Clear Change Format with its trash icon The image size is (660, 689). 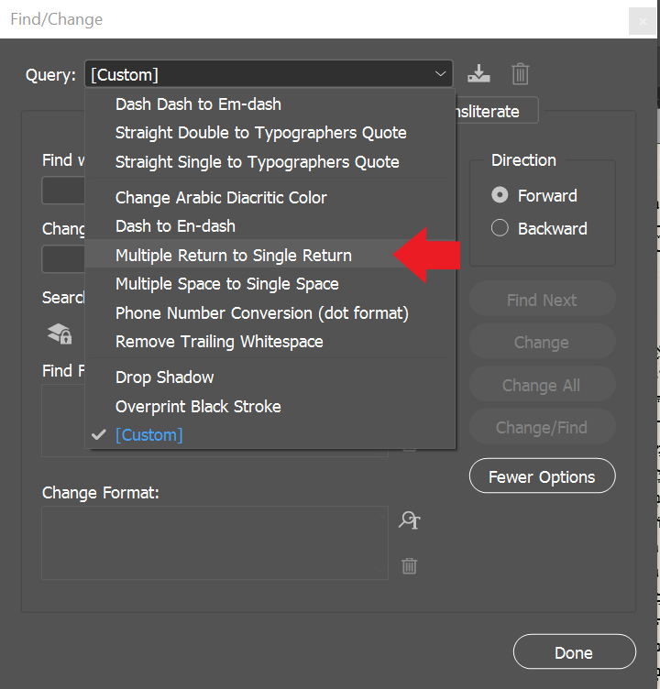pos(409,566)
